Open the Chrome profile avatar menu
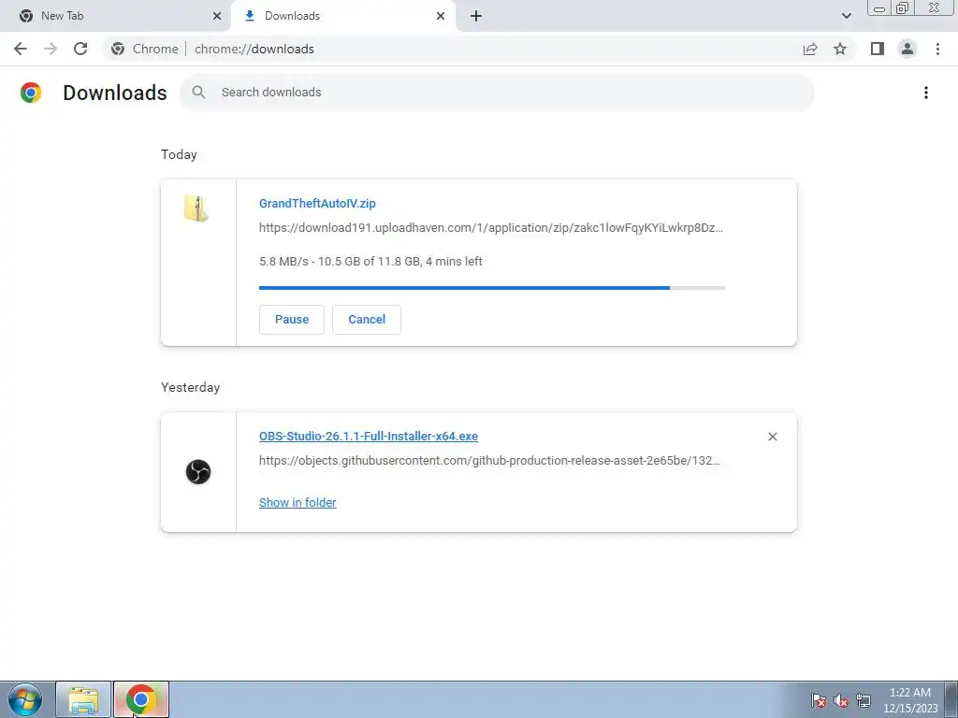The image size is (958, 718). point(907,49)
